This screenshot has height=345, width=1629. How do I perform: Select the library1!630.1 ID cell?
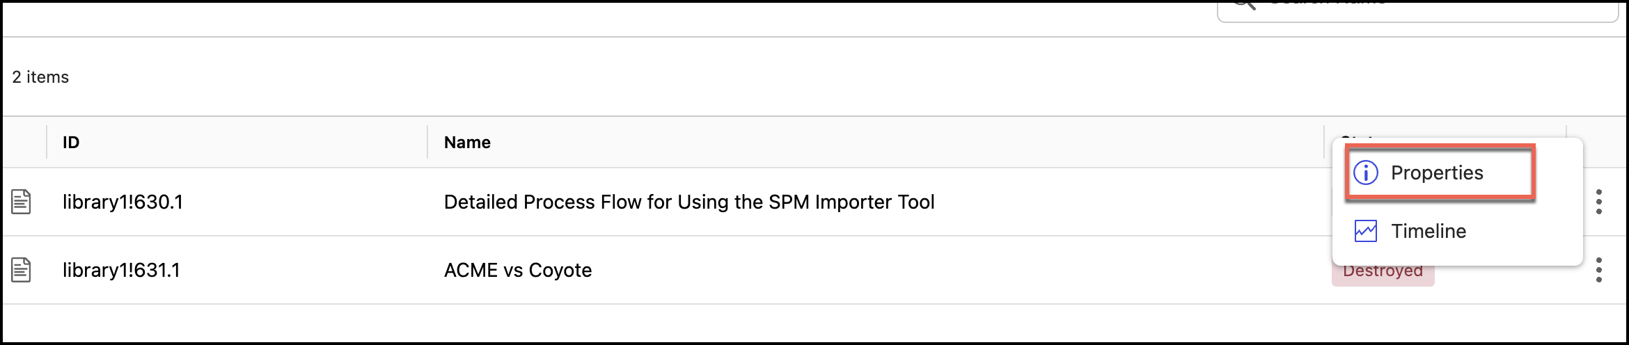coord(123,202)
